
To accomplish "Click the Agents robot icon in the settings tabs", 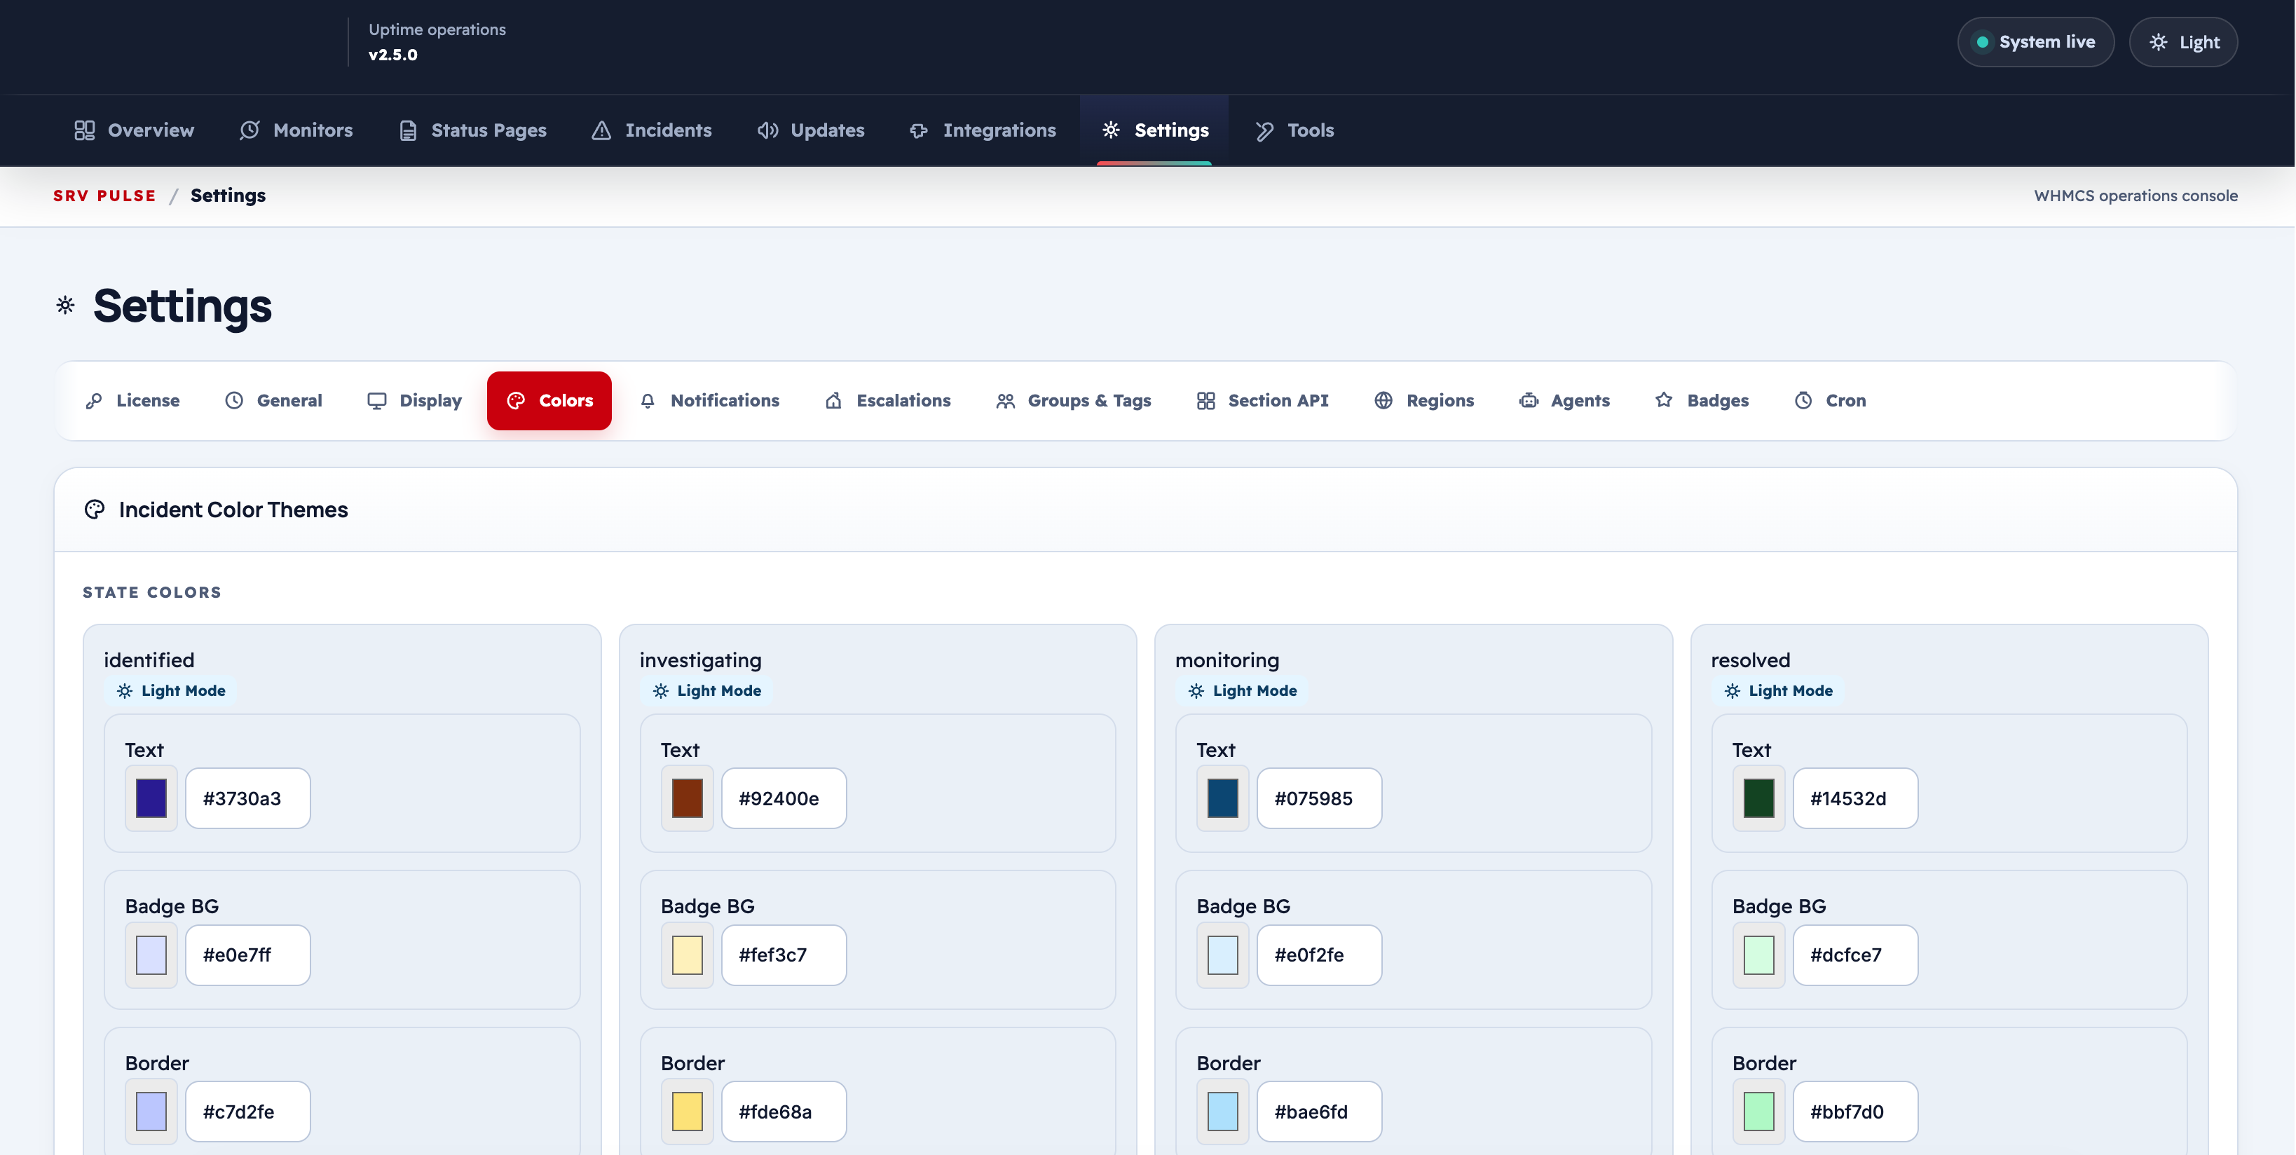I will click(x=1529, y=401).
